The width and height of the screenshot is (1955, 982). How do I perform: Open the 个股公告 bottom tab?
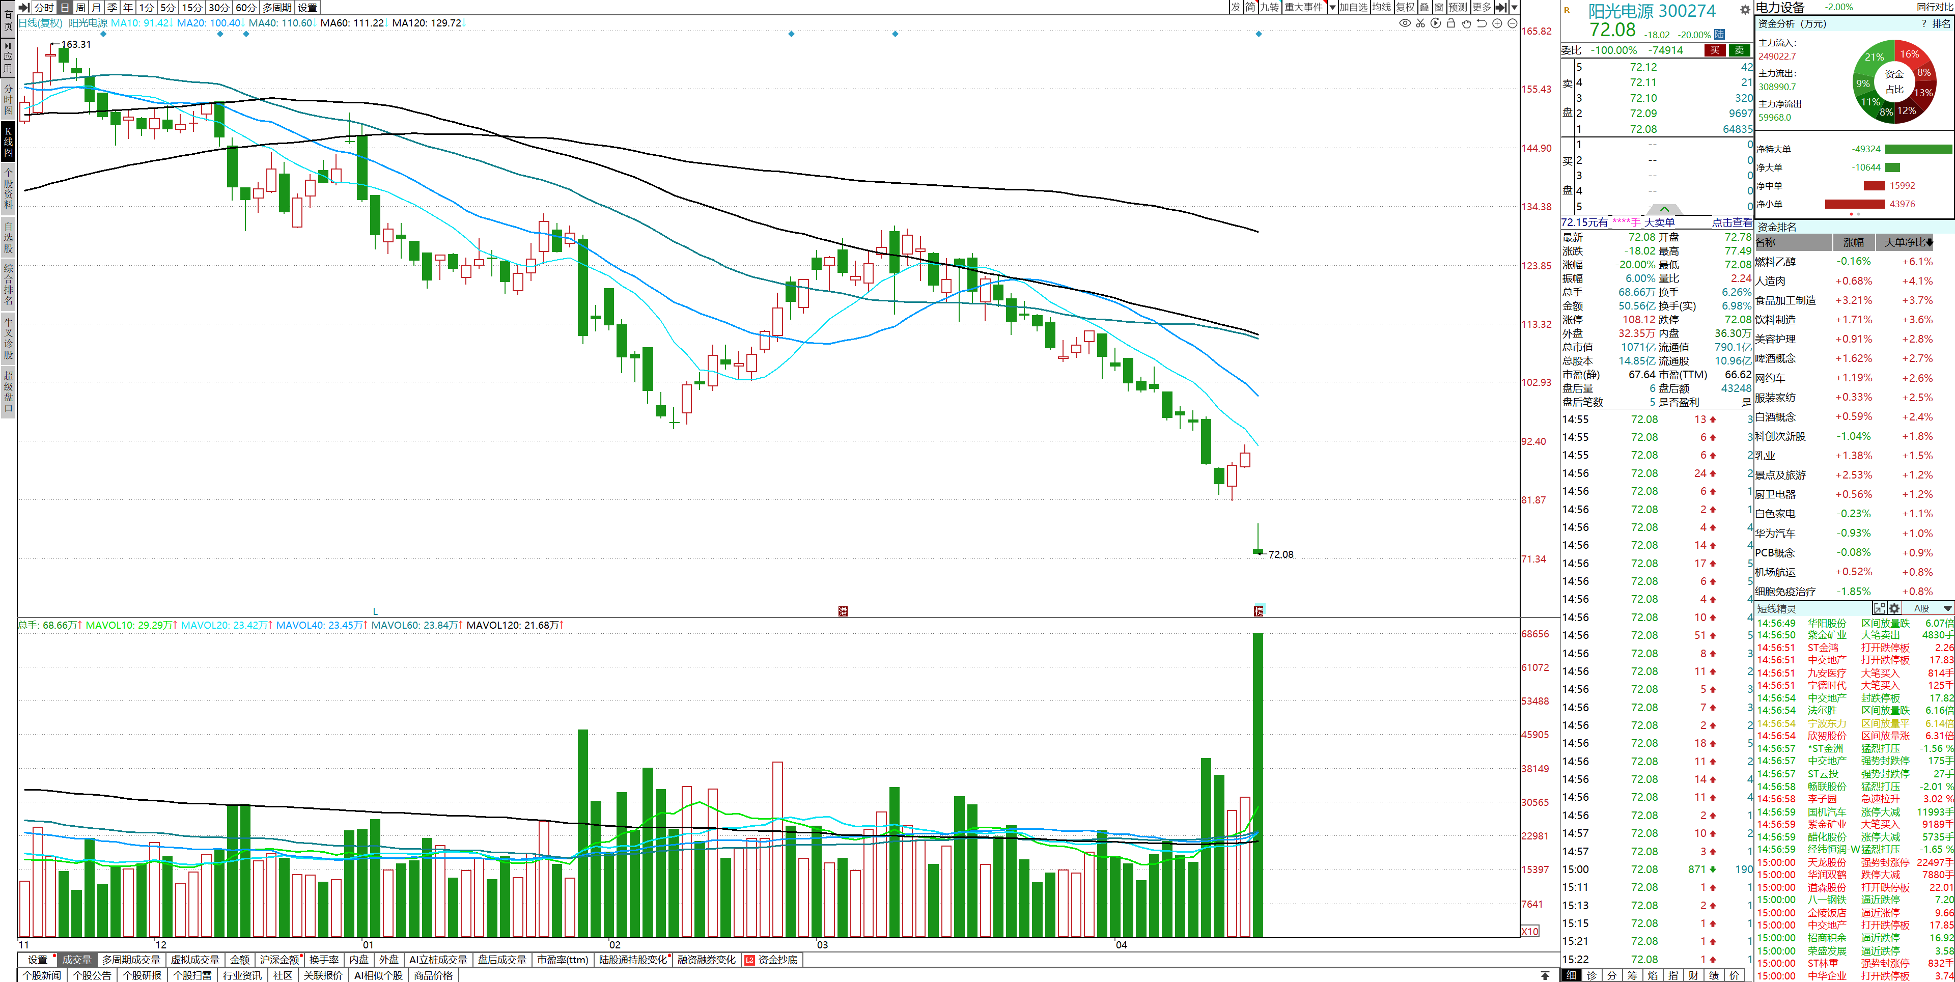(92, 975)
